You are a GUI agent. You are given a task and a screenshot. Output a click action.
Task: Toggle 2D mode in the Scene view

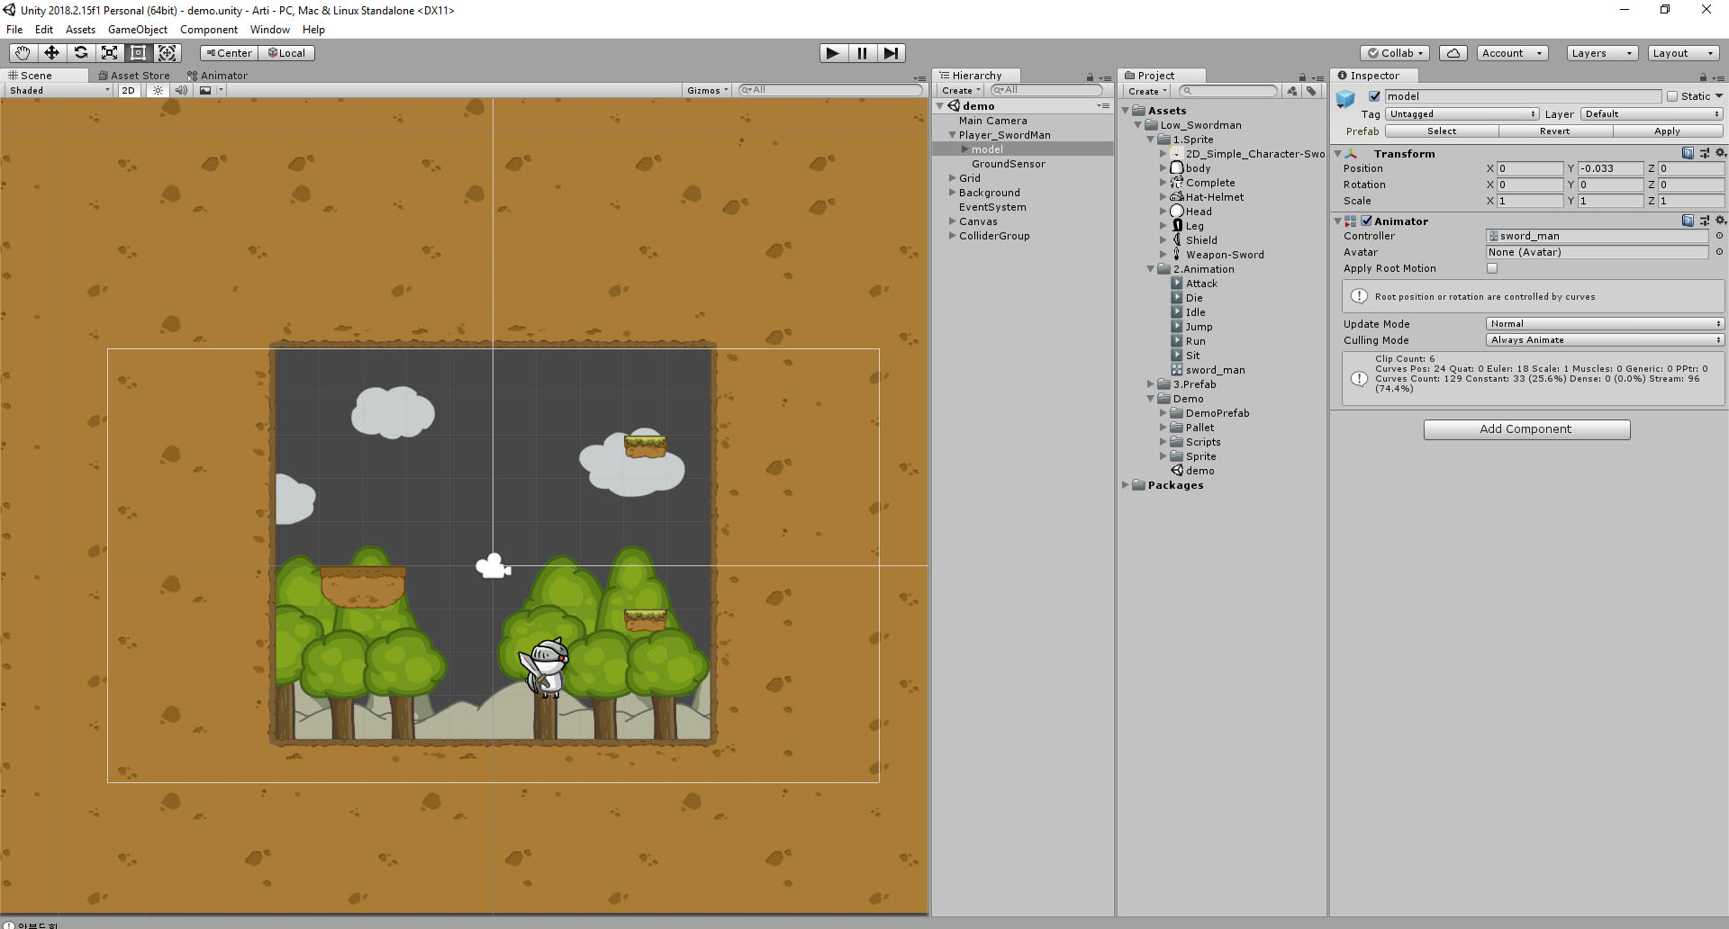[128, 90]
